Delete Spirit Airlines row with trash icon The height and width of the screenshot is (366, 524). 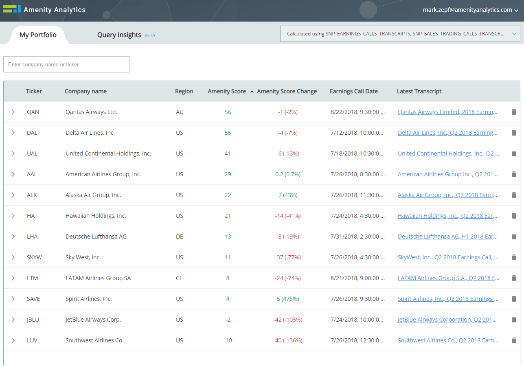tap(514, 299)
